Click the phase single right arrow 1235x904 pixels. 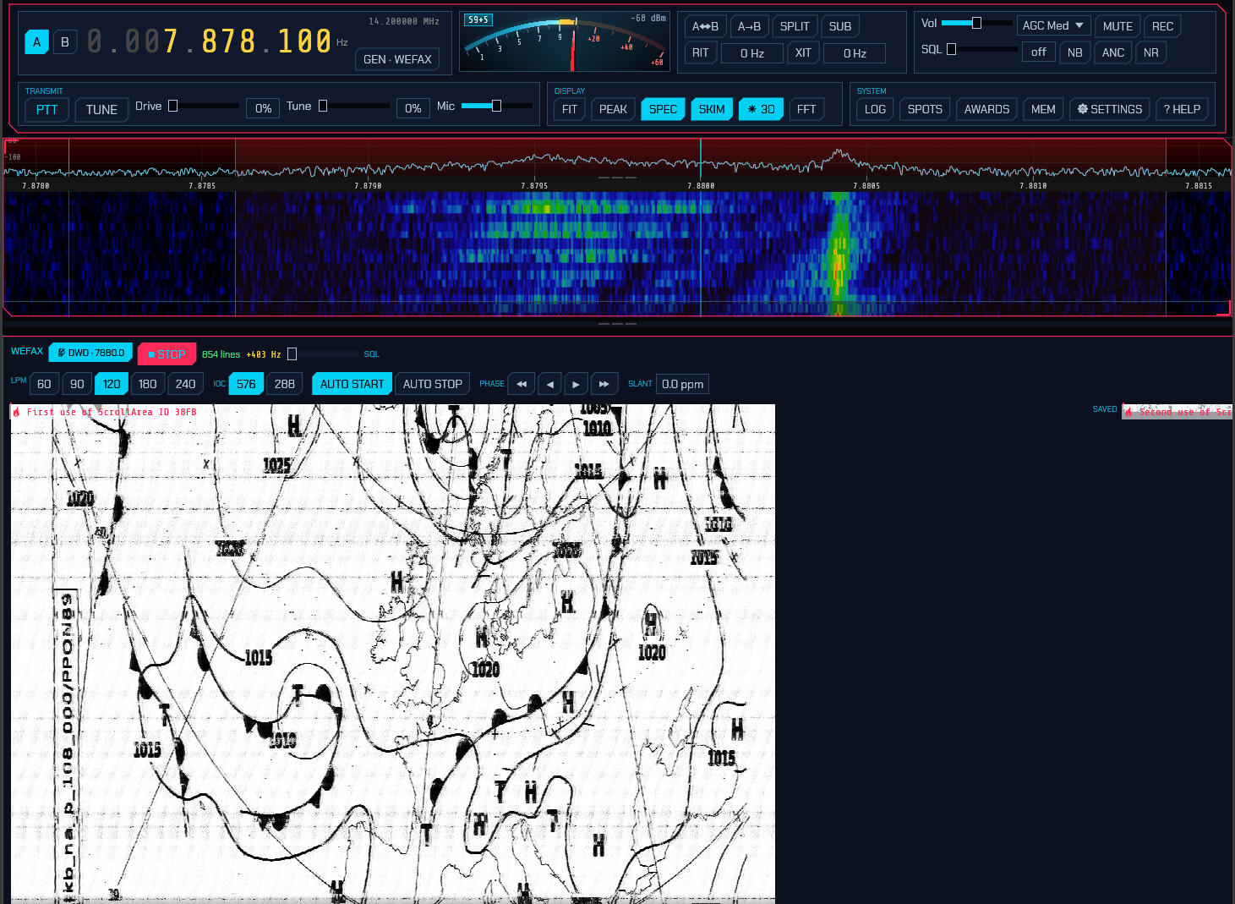click(577, 384)
